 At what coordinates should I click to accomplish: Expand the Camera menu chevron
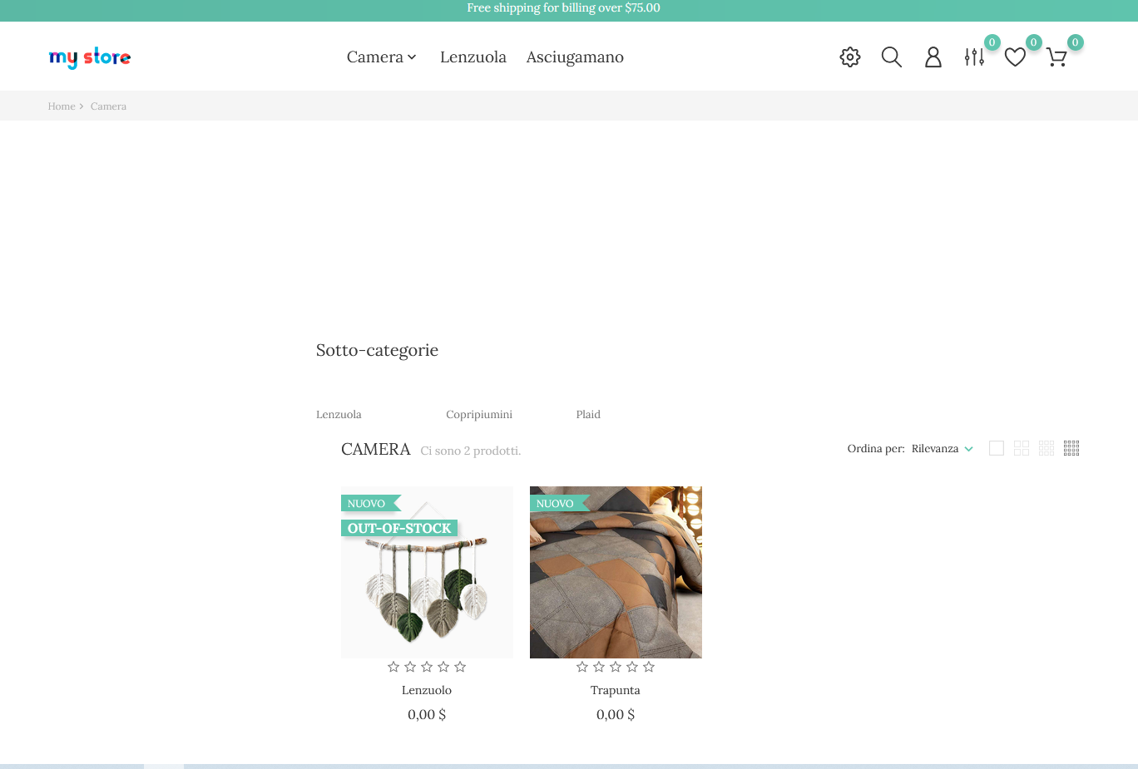pyautogui.click(x=412, y=57)
